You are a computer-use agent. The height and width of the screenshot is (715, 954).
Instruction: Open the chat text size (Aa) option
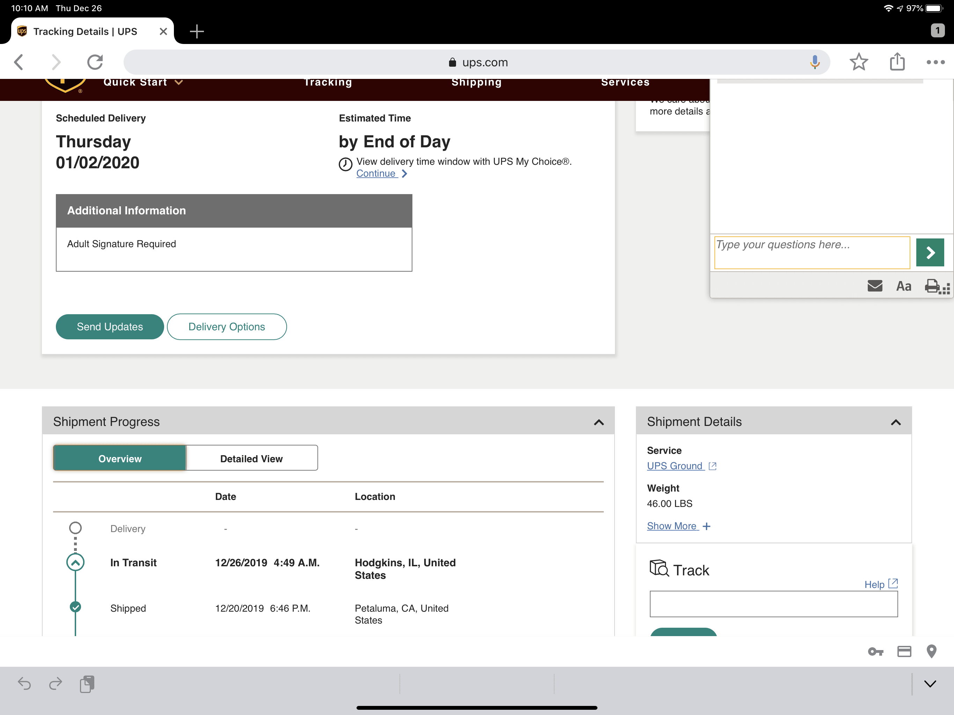click(x=903, y=286)
